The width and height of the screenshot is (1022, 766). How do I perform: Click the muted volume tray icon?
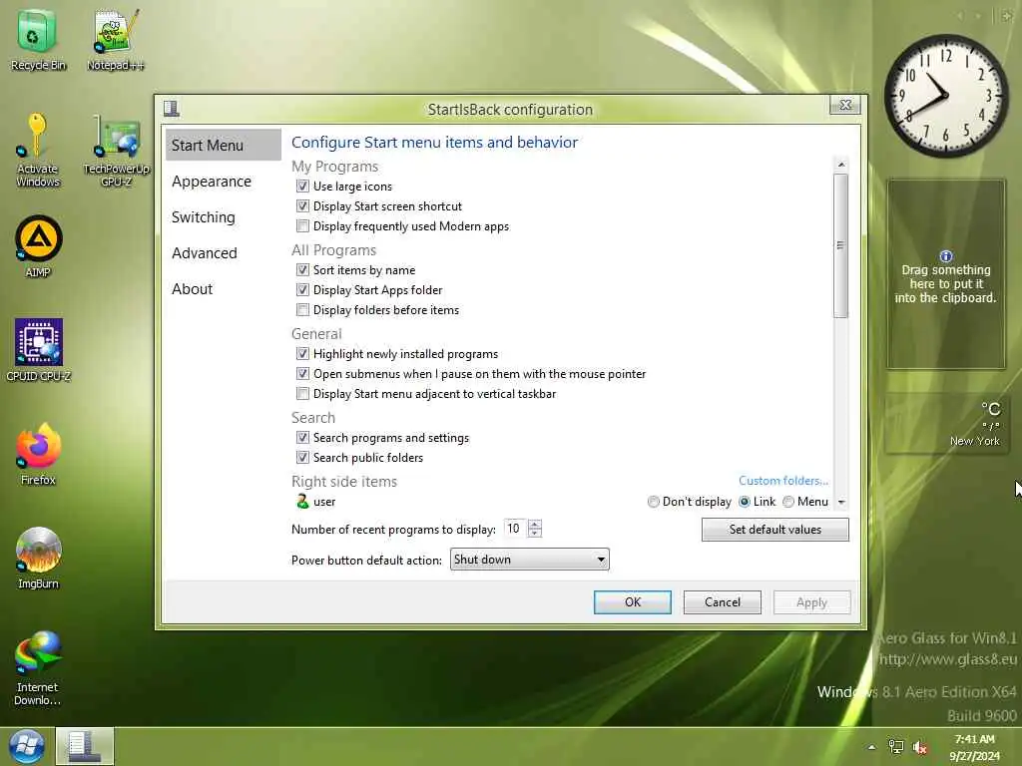[920, 747]
